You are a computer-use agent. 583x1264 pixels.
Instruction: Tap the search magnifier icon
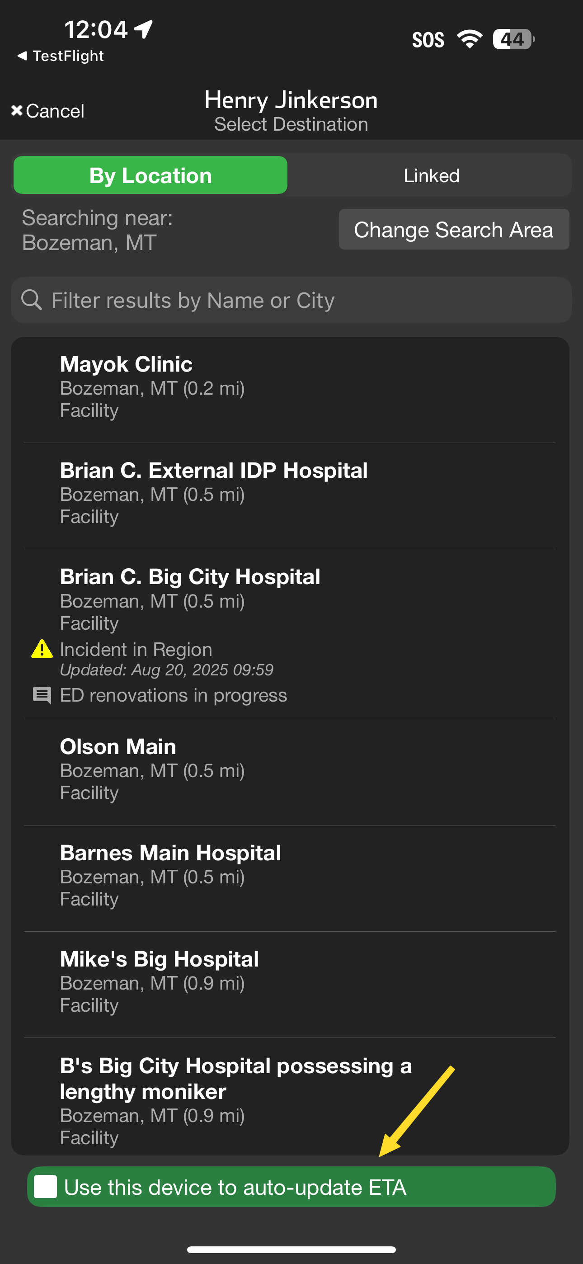click(31, 300)
